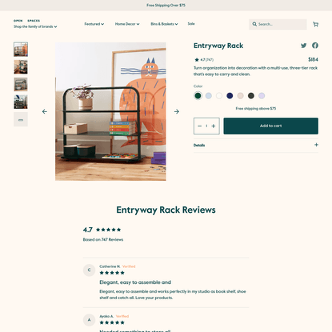Open the Bins & Baskets menu
332x332 pixels.
coord(164,24)
